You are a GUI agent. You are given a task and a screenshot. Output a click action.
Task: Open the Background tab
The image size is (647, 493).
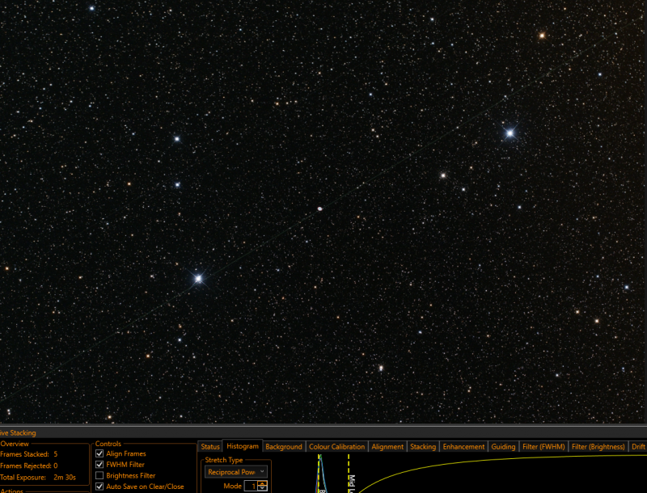click(x=284, y=446)
